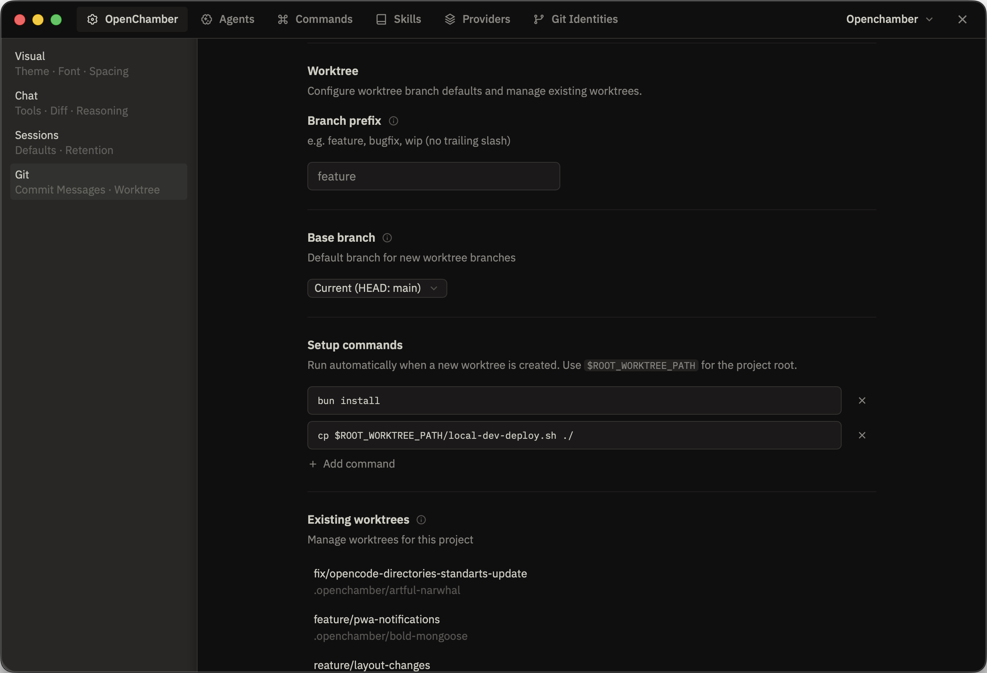The width and height of the screenshot is (987, 673).
Task: Click the bun install command field
Action: (574, 401)
